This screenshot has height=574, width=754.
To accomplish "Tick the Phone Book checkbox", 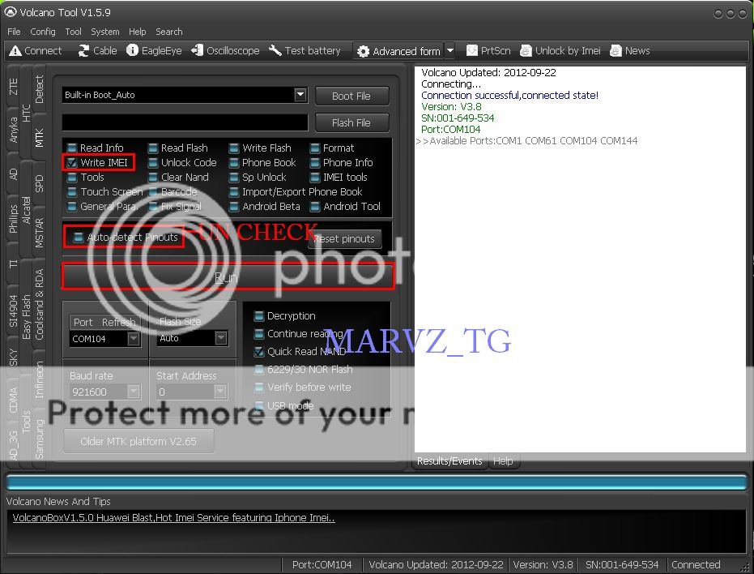I will [x=234, y=163].
